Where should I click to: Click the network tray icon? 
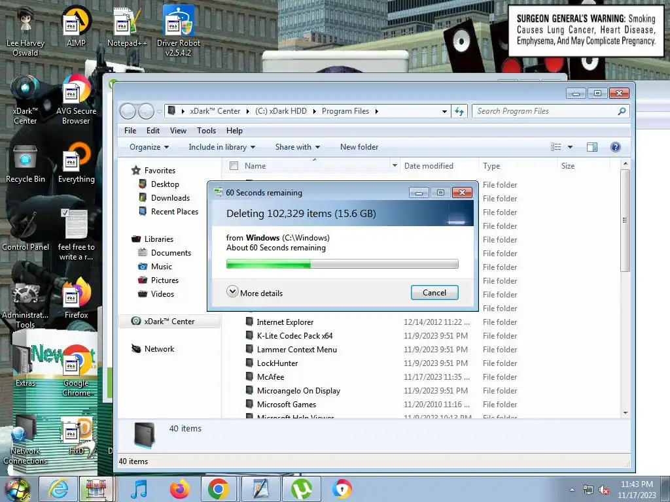tap(588, 490)
